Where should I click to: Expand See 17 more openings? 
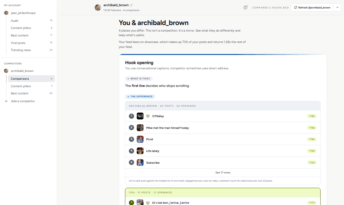223,172
